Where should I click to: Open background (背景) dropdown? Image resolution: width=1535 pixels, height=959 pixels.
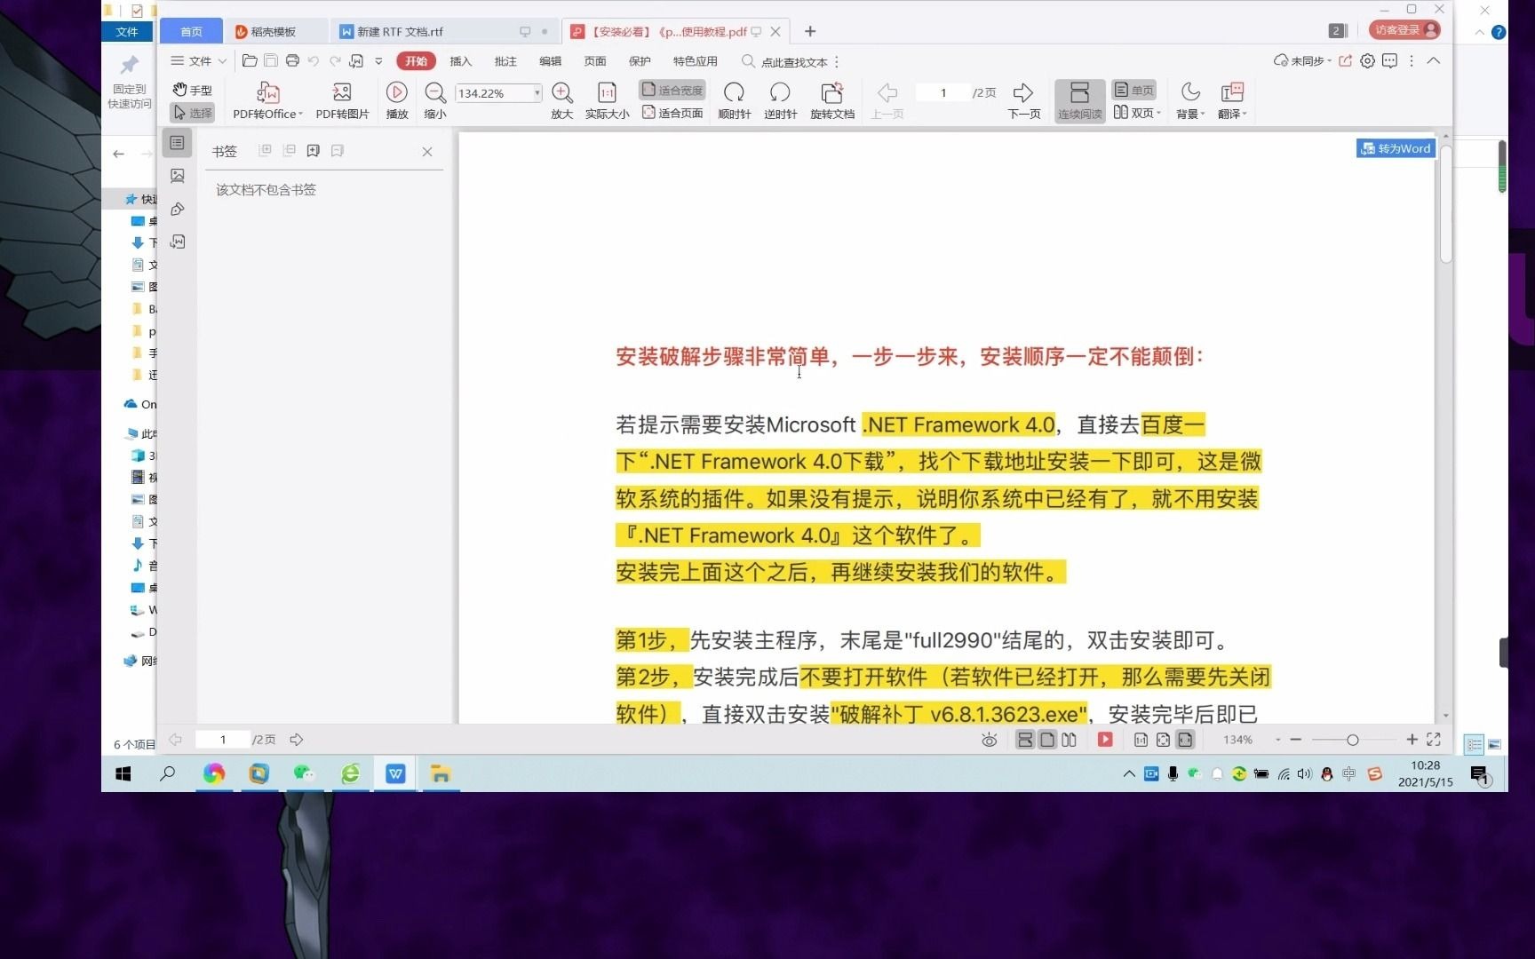[x=1190, y=100]
